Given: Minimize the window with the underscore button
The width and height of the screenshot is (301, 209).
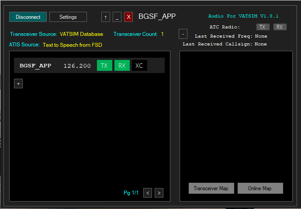Looking at the screenshot, I should 117,17.
